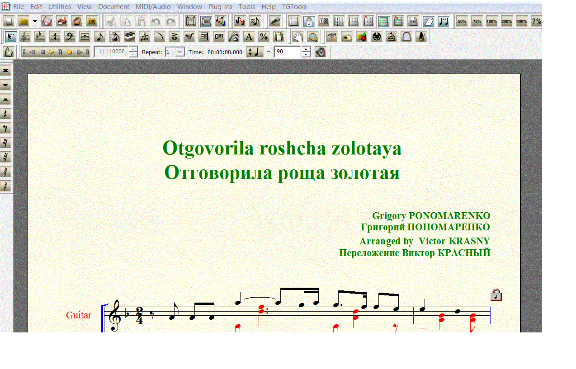
Task: Choose the Lyrics quill tool
Action: (234, 37)
